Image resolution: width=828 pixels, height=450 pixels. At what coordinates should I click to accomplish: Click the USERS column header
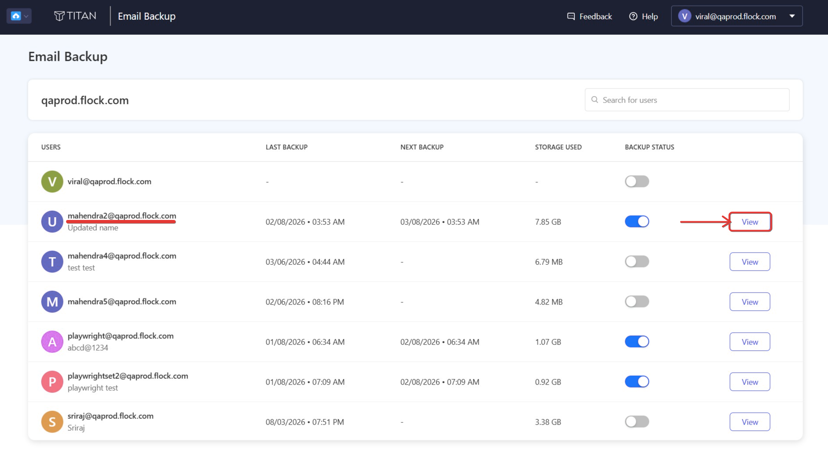pos(51,147)
